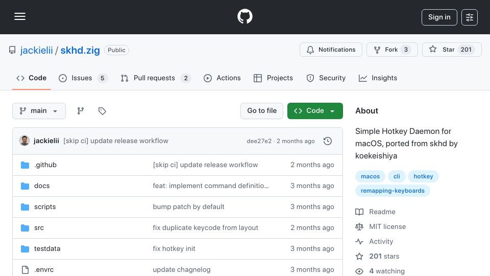The height and width of the screenshot is (276, 490).
Task: Open the Readme link in About
Action: 382,212
